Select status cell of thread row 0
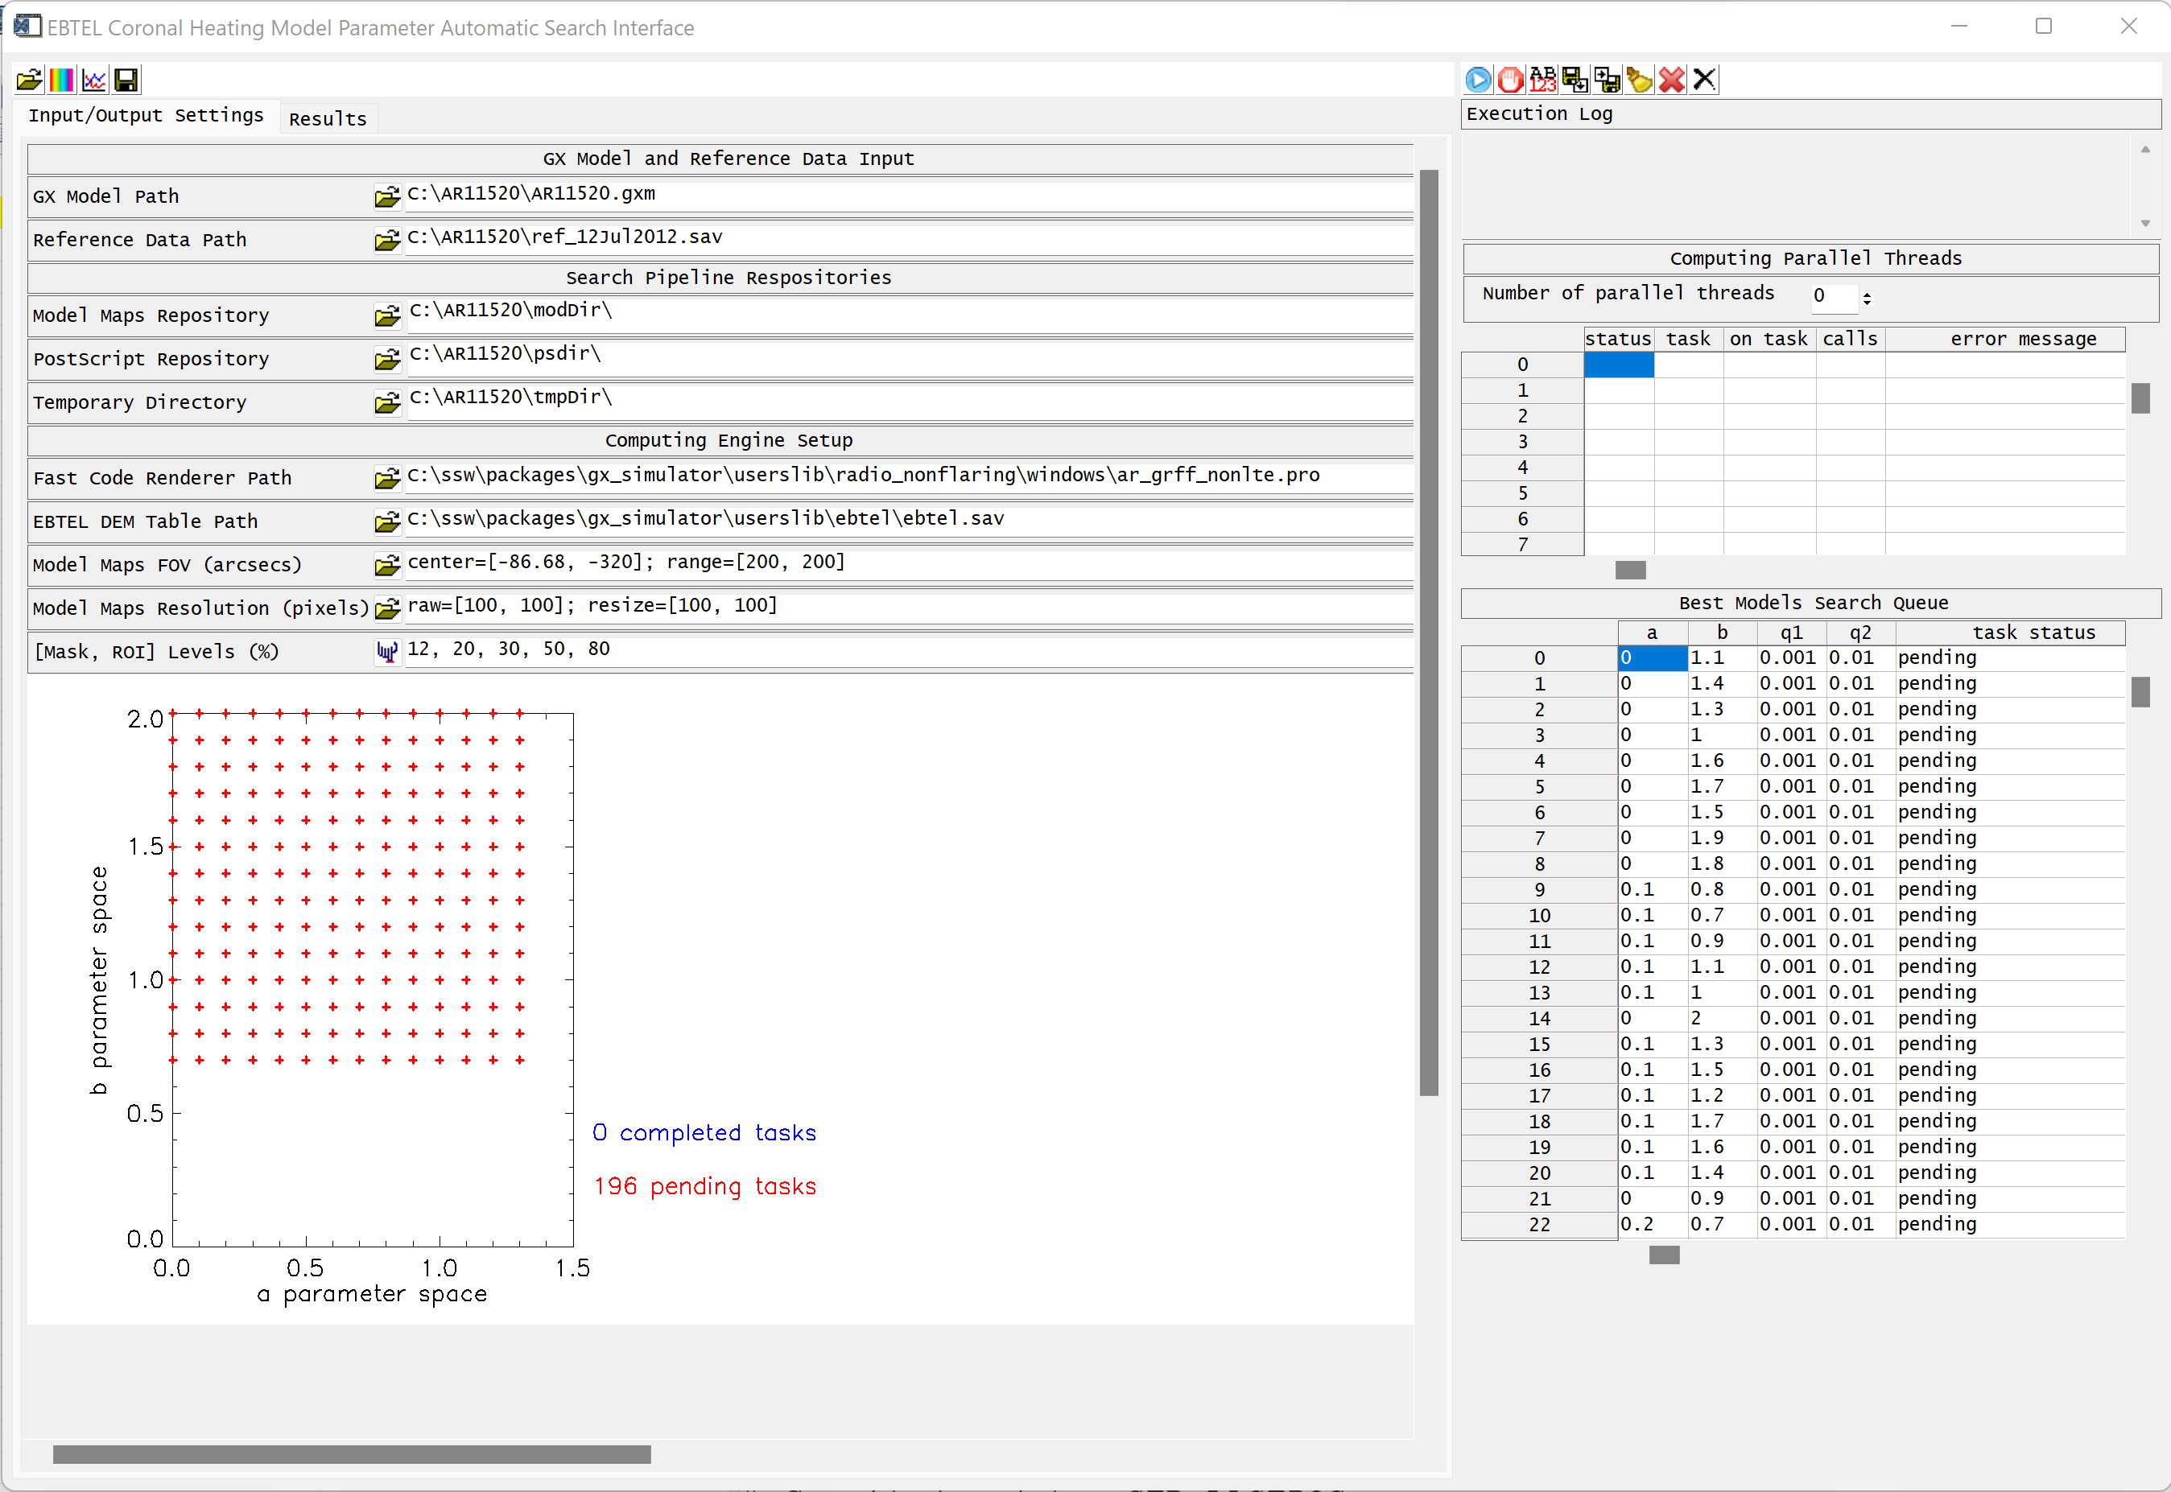This screenshot has height=1492, width=2171. tap(1619, 365)
